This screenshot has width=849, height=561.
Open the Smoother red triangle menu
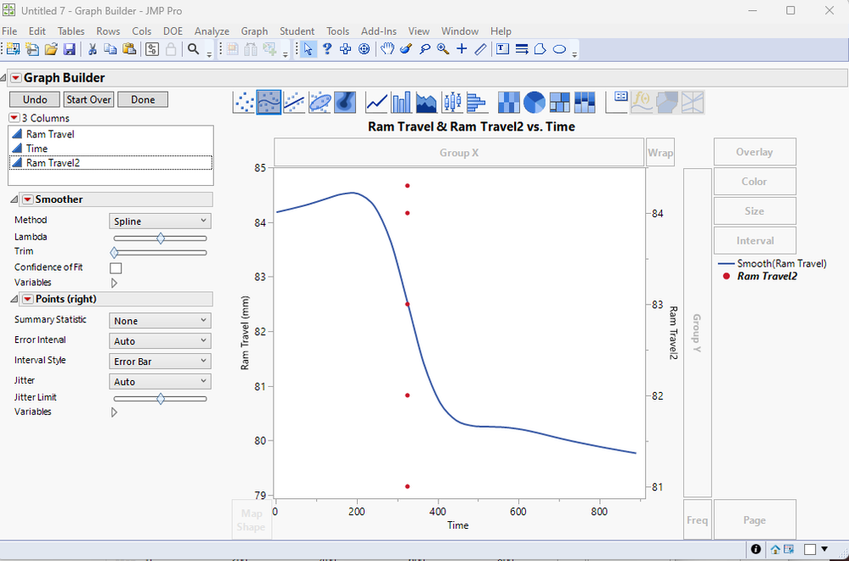(27, 199)
